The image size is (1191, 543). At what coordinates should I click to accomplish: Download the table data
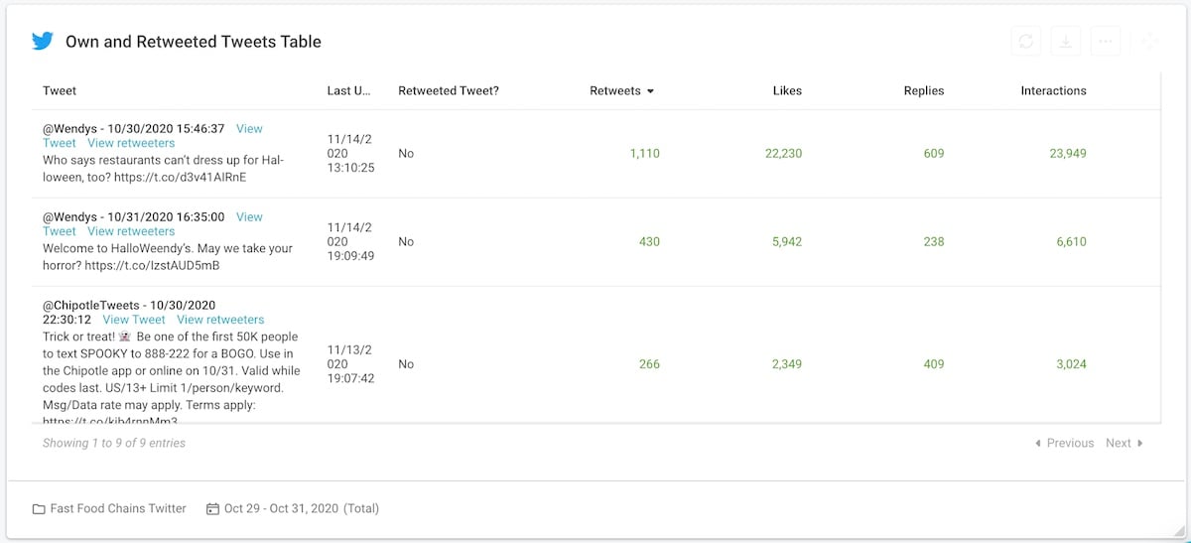(x=1066, y=42)
